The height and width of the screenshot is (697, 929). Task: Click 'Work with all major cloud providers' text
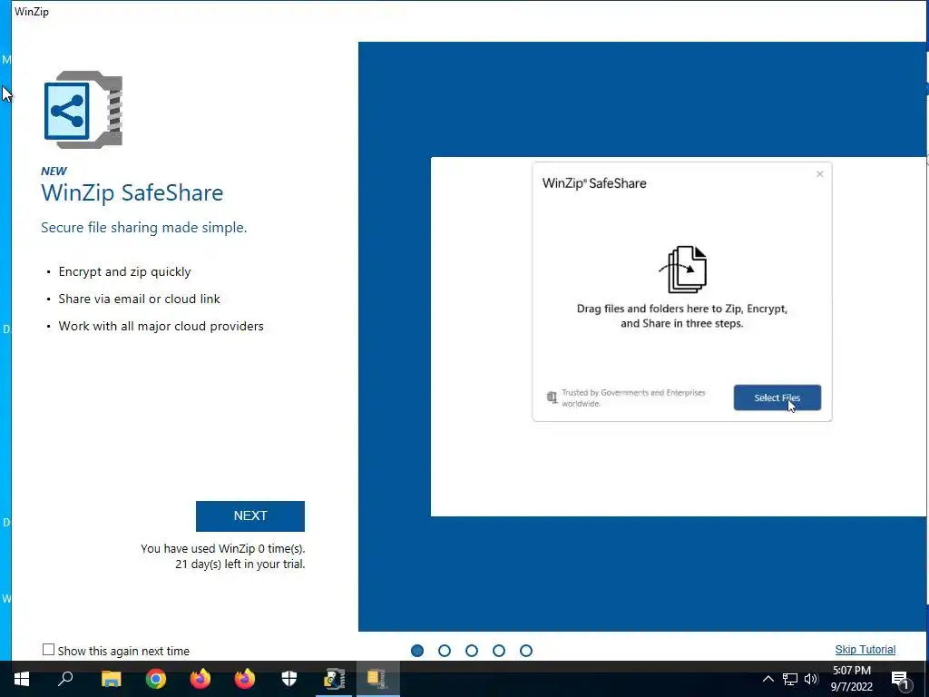pos(161,327)
